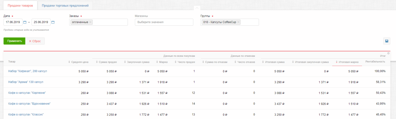
Task: Open the 'Заказы' status dropdown field
Action: (x=110, y=22)
